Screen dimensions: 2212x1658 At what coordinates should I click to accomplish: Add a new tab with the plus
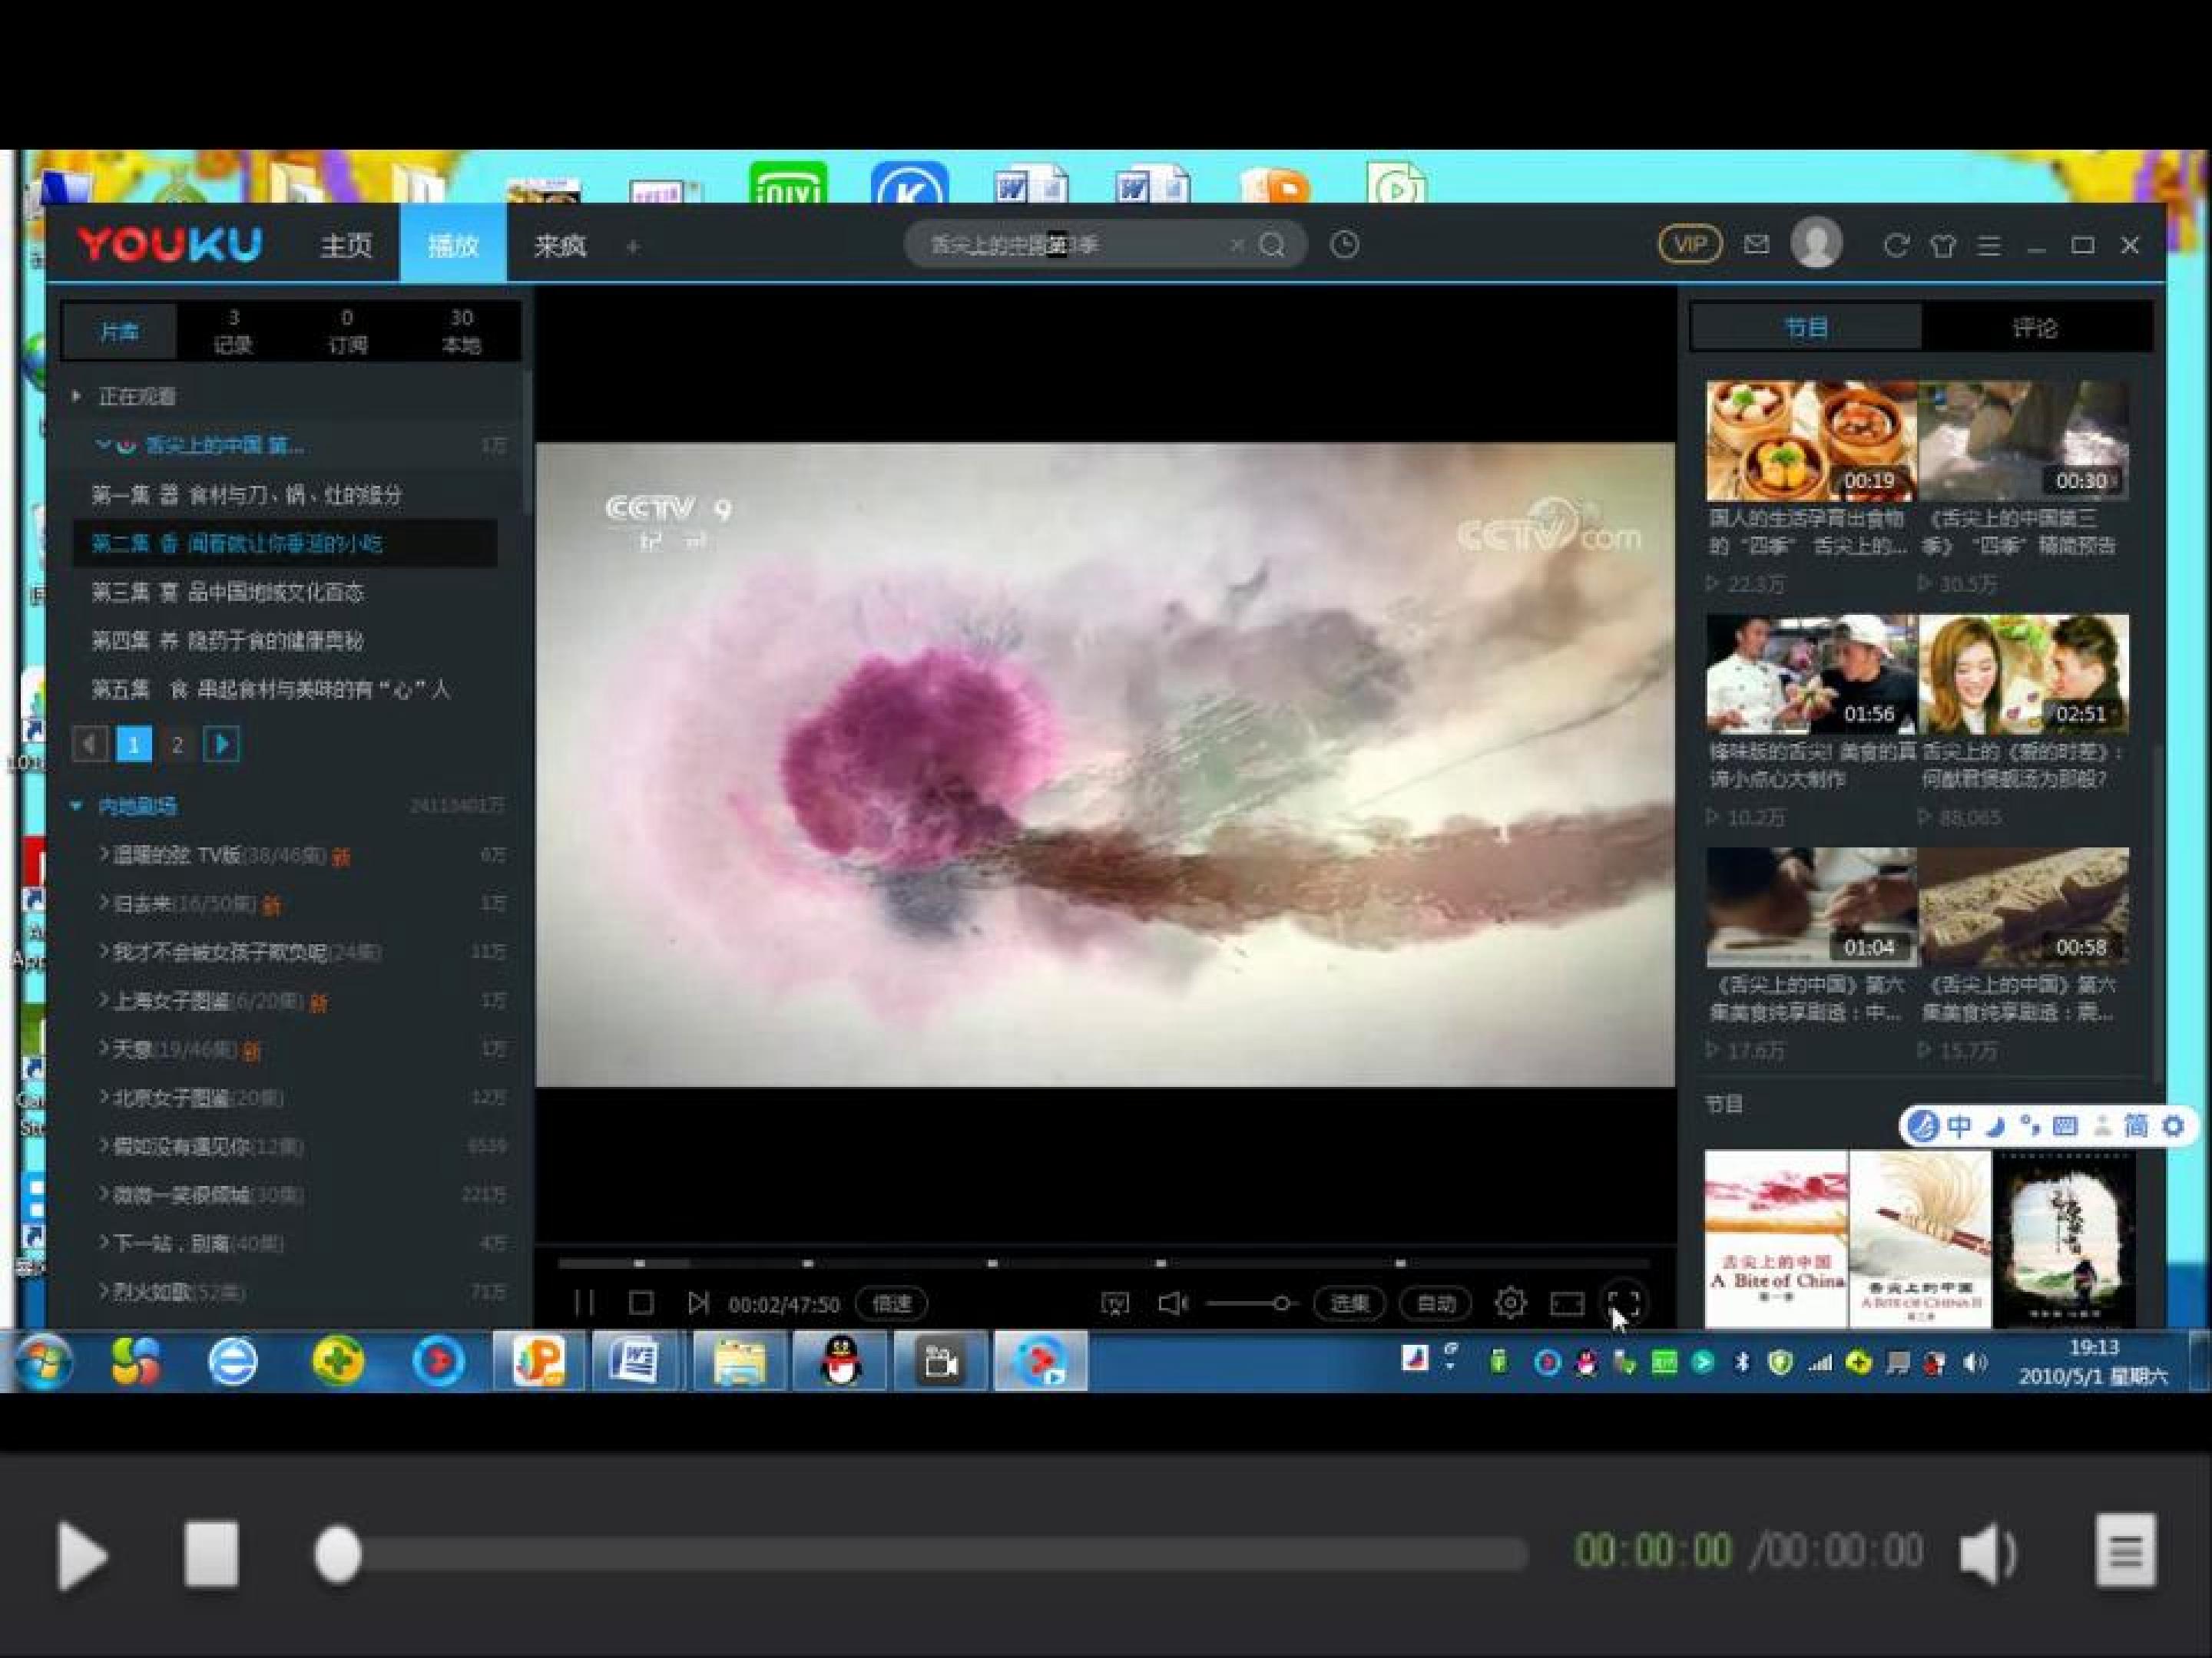click(x=632, y=246)
